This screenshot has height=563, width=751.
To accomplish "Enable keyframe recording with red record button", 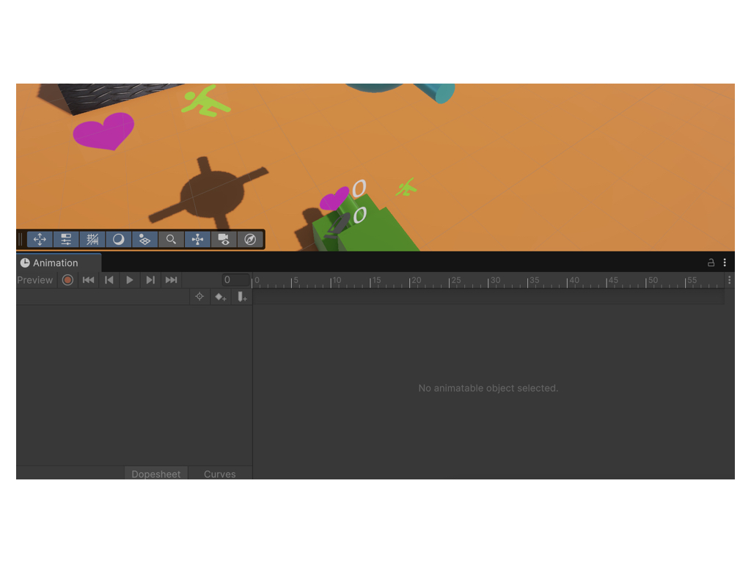I will point(67,280).
